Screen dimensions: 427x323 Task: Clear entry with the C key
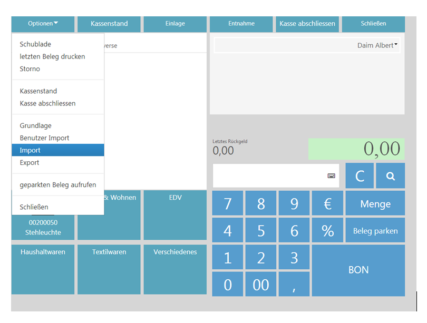360,176
